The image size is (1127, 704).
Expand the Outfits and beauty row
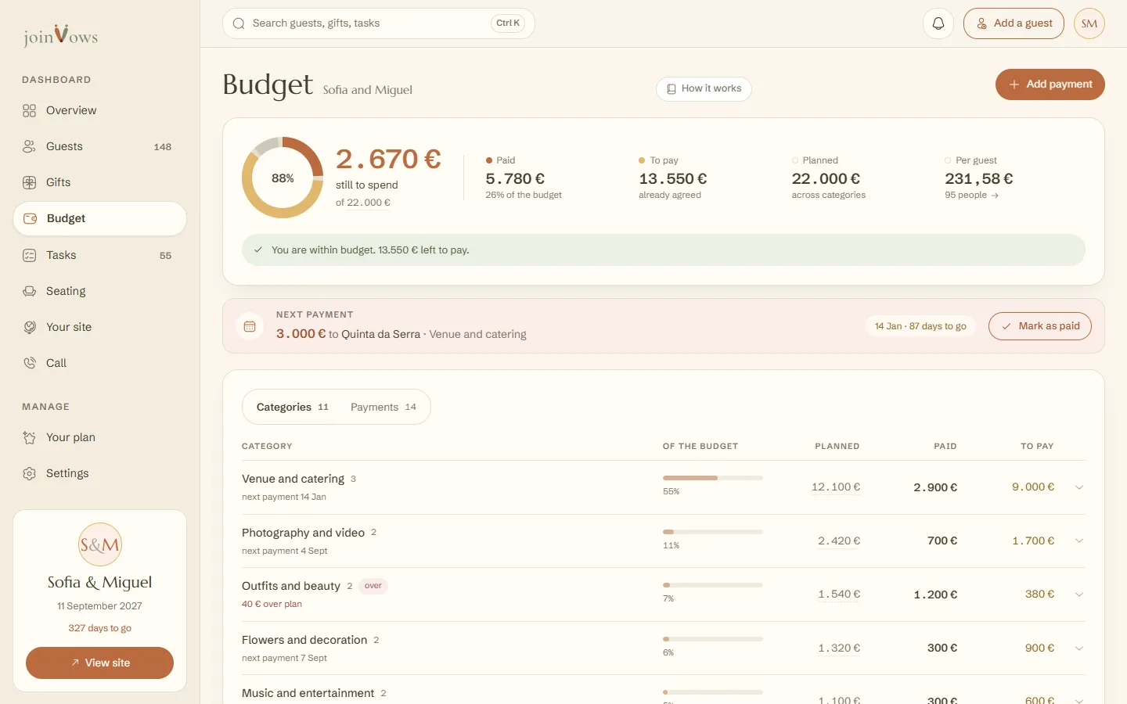pos(1079,594)
